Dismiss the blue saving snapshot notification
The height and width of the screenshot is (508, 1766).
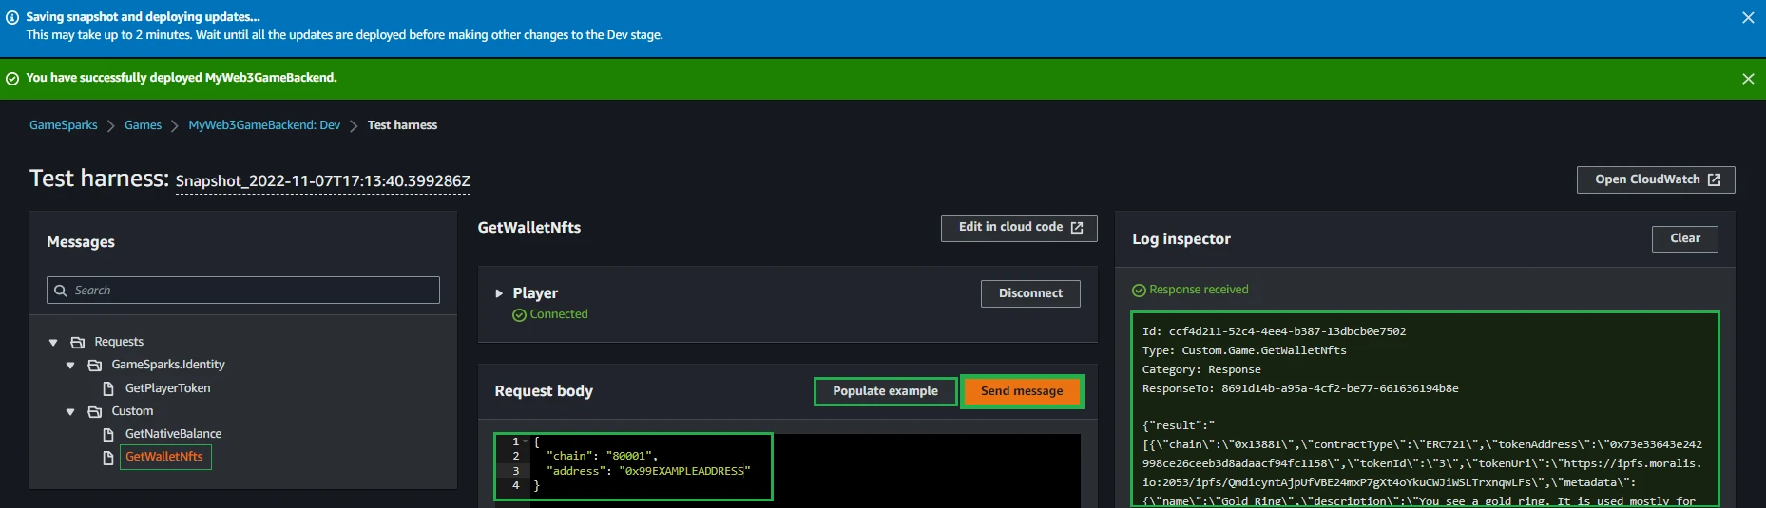(x=1747, y=18)
